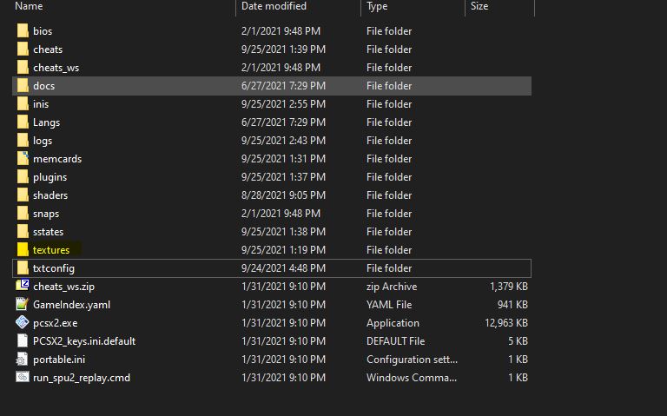Click the 9/24/2021 4:48 PM date
The image size is (667, 416).
[283, 268]
